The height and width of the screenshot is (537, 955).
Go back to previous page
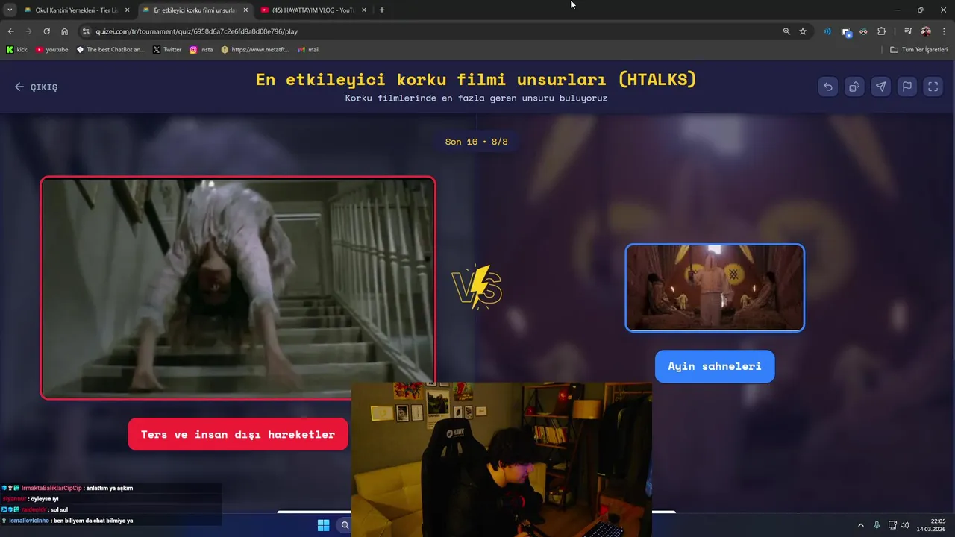[10, 31]
